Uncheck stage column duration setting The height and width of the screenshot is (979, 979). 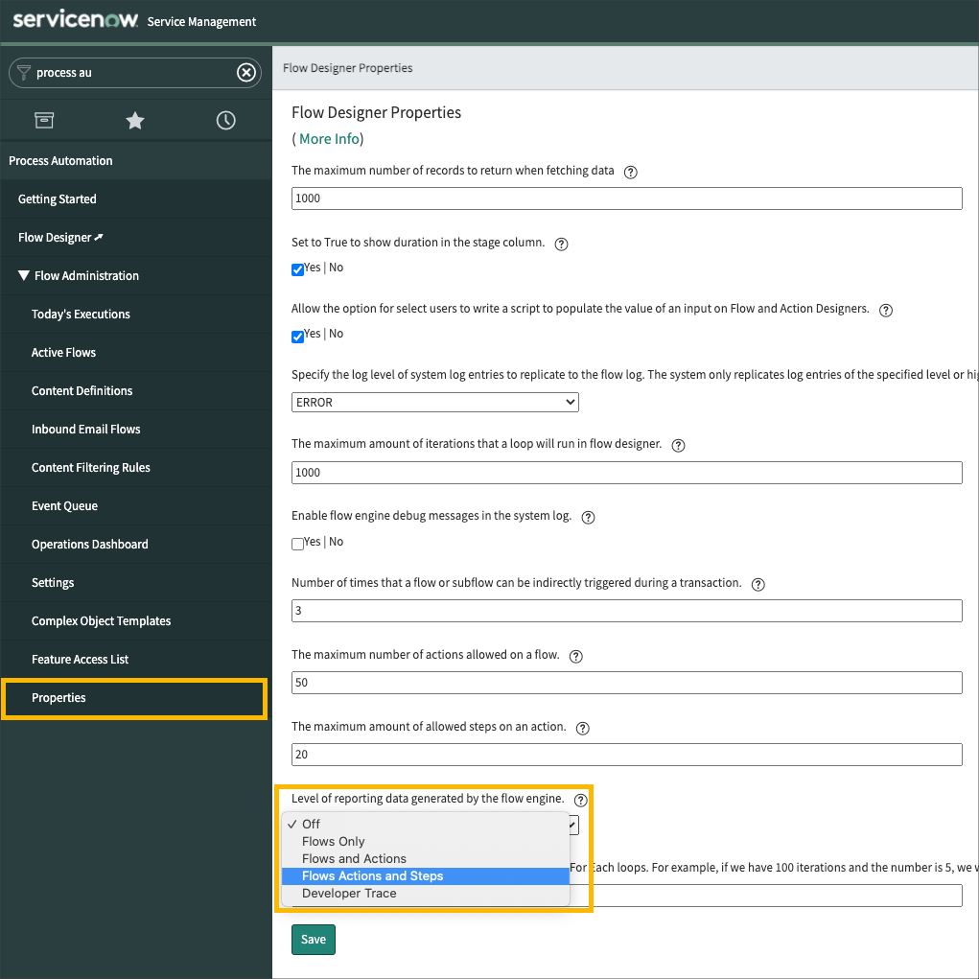tap(297, 269)
